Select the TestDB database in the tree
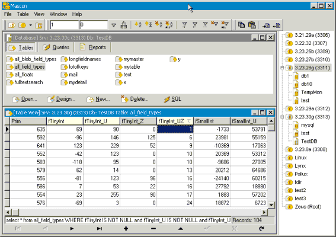 [309, 141]
